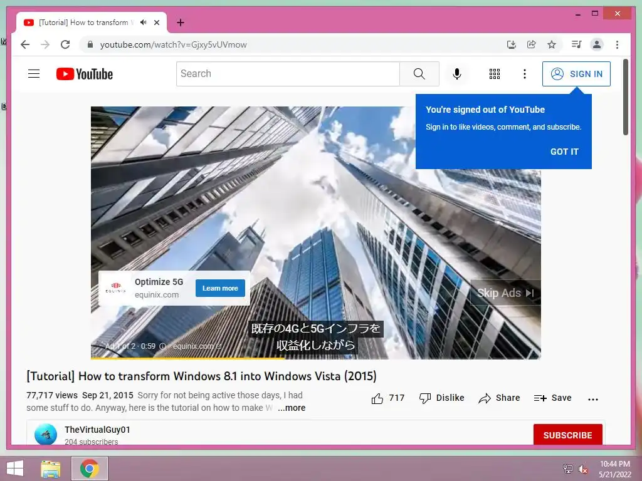Expand the description with ...more
Viewport: 642px width, 481px height.
292,408
